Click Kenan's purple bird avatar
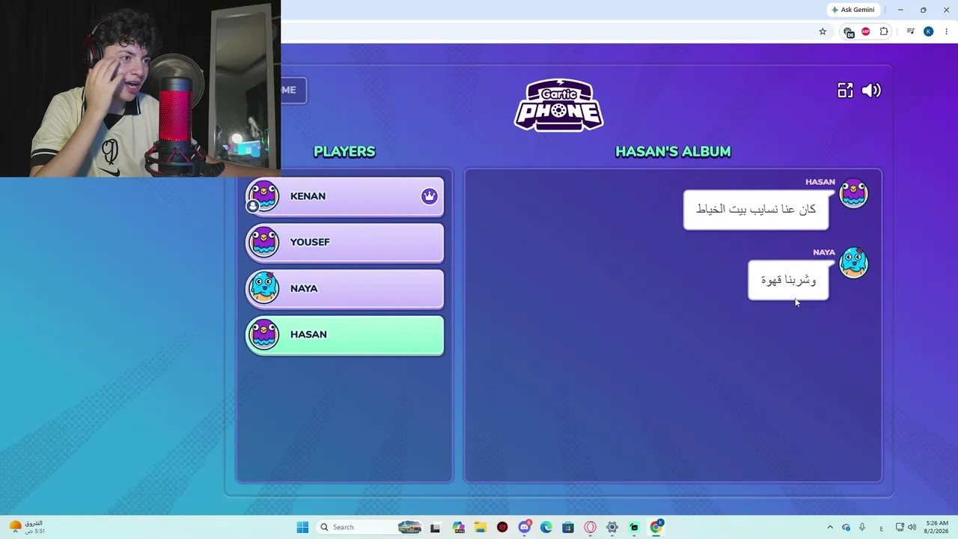Screen dimensions: 958x539 point(263,196)
